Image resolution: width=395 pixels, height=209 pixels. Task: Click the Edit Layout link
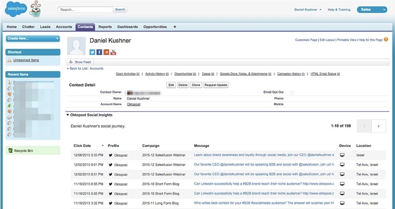click(327, 40)
